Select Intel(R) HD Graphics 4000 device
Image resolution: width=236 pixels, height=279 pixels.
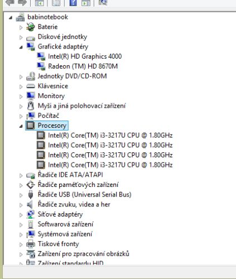click(85, 56)
